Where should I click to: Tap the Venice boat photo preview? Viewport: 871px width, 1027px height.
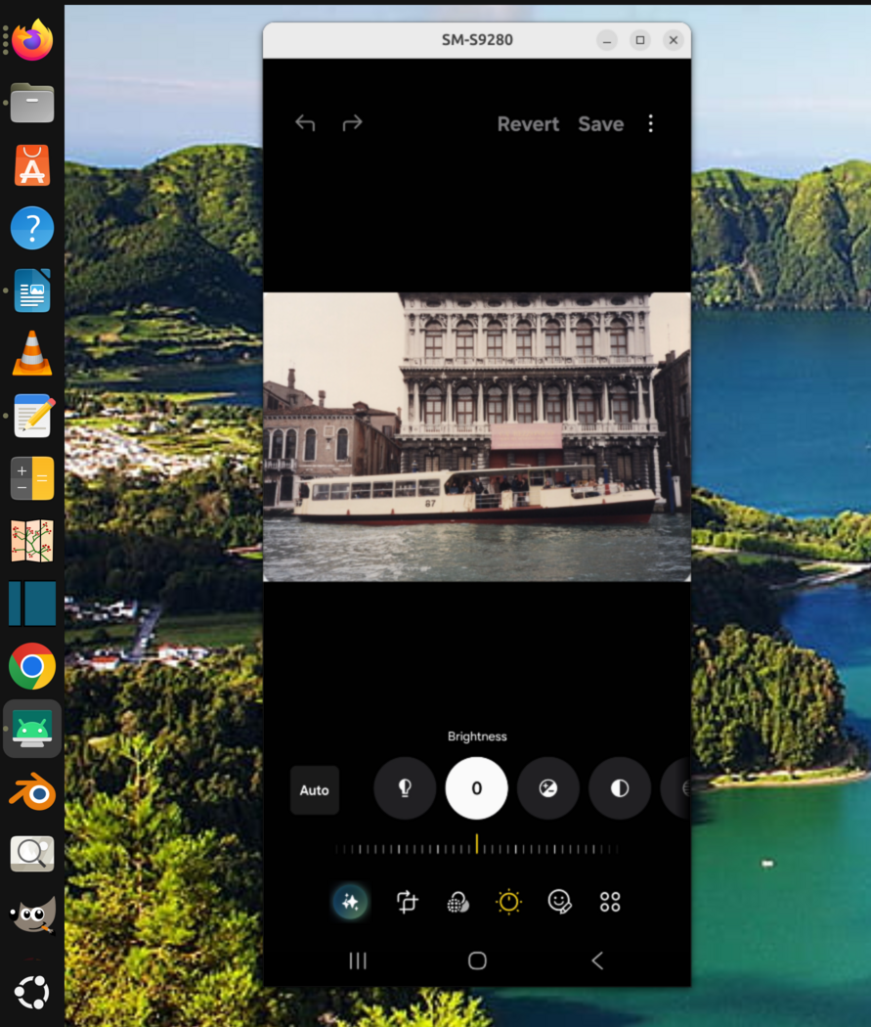pos(477,437)
